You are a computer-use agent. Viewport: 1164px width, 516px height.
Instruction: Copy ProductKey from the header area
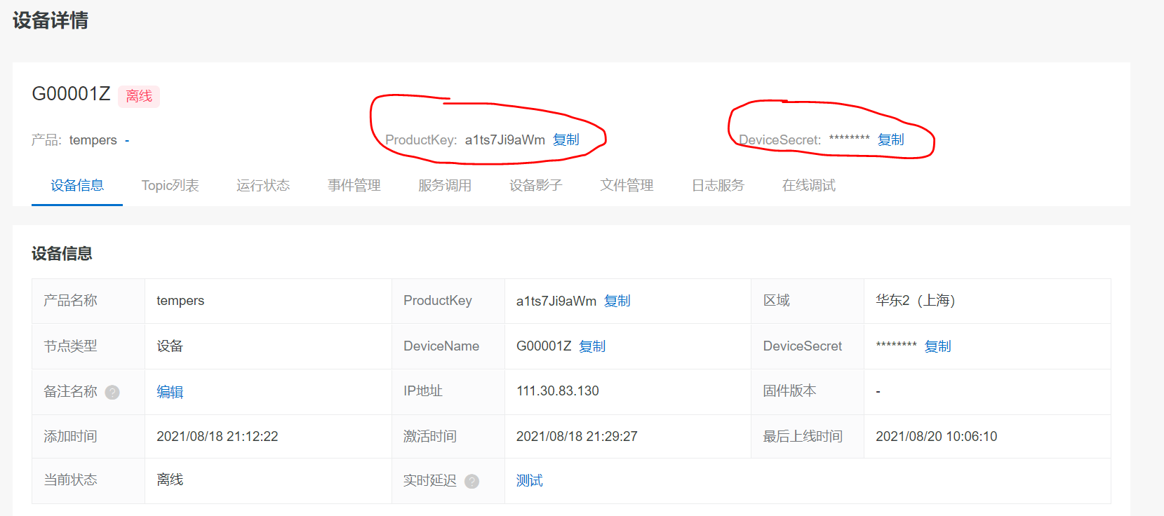[x=566, y=140]
